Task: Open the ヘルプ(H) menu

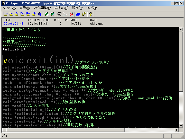Action: [x=91, y=8]
